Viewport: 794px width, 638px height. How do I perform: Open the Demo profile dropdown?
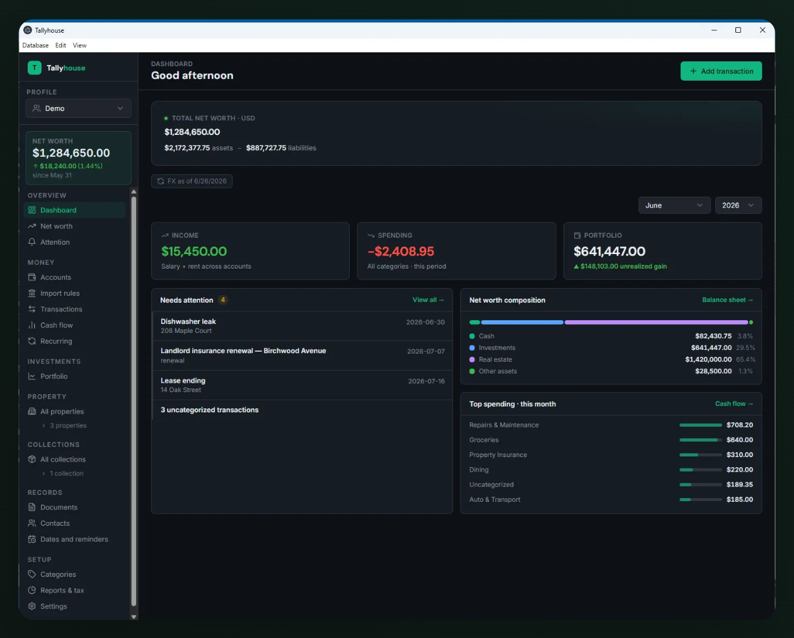coord(78,108)
